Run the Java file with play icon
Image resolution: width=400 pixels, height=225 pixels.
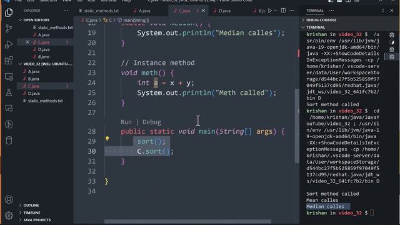coord(269,11)
